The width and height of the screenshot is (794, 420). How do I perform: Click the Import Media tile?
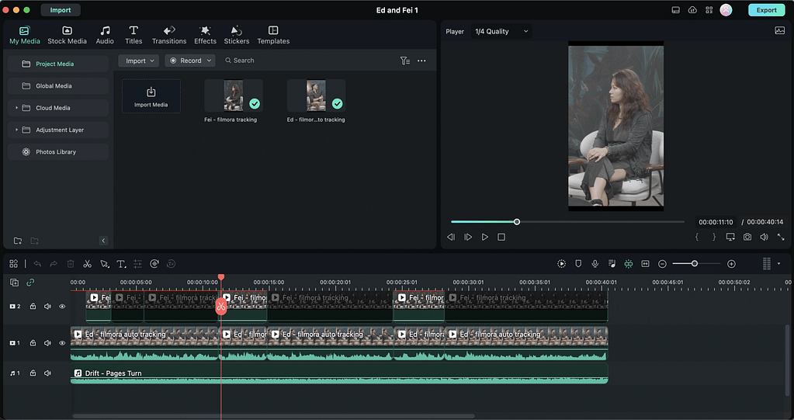click(151, 96)
